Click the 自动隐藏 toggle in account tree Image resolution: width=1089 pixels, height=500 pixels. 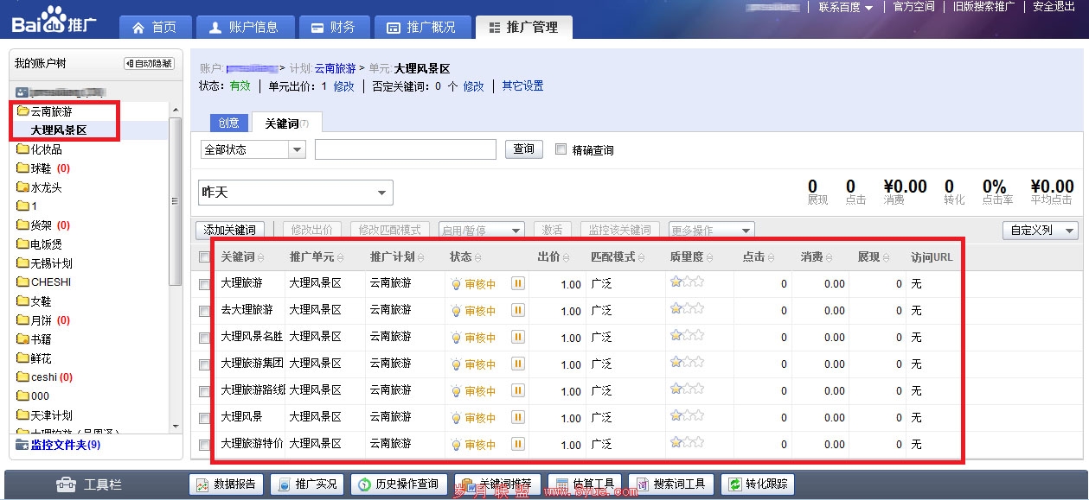[149, 64]
